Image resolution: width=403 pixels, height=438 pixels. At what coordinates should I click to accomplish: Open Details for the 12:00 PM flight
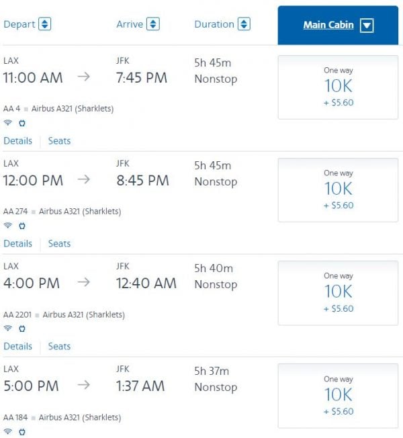[x=17, y=244]
